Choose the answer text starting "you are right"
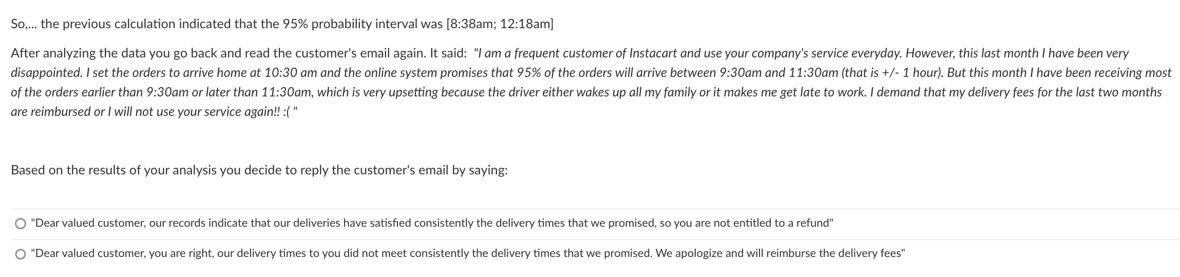 (x=468, y=253)
